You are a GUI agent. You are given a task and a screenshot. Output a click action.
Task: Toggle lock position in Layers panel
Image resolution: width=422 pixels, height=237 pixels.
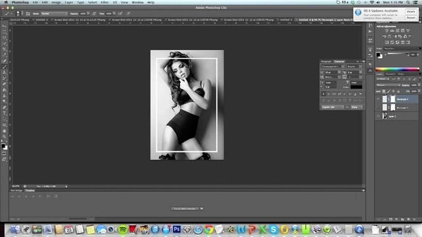(x=393, y=92)
